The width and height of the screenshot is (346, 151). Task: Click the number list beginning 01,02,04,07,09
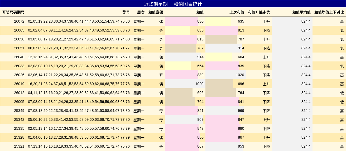pos(79,30)
